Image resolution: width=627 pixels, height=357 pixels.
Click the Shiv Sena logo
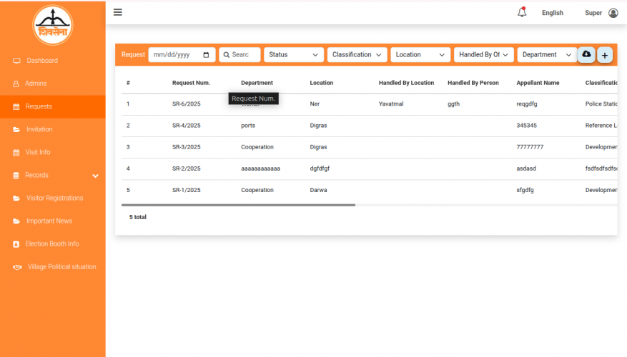point(53,25)
